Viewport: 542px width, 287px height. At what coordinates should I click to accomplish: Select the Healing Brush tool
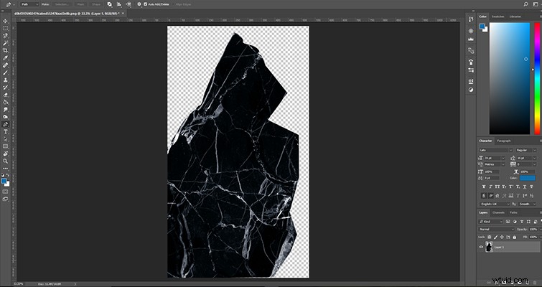point(5,65)
